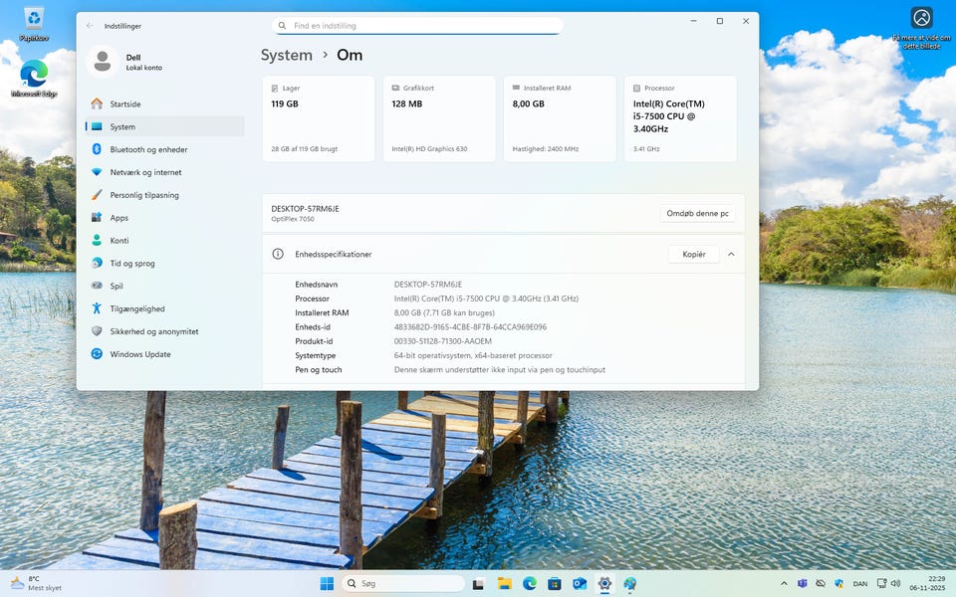The width and height of the screenshot is (956, 597).
Task: Collapse the Enhedsspecifikationer section
Action: point(731,255)
